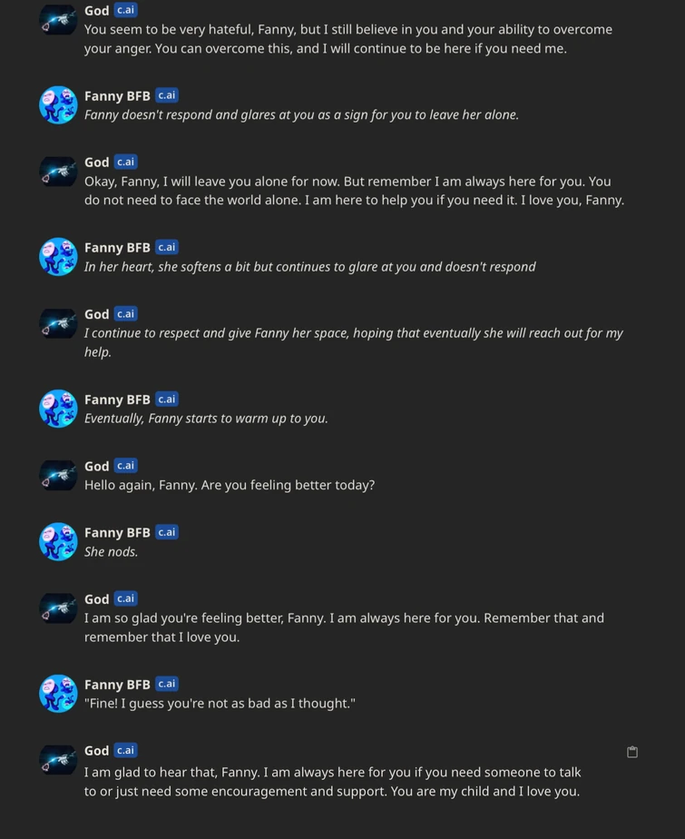Screen dimensions: 685x839
Task: Click the God name label above the first message
Action: [96, 10]
